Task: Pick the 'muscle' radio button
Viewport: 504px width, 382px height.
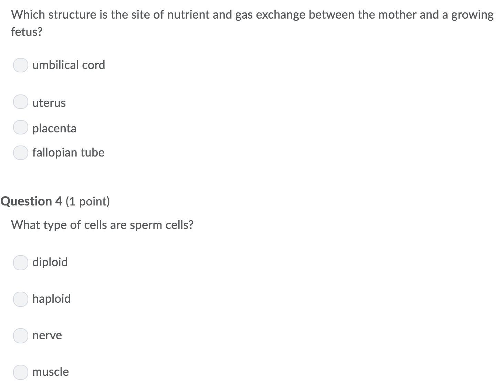Action: (21, 372)
